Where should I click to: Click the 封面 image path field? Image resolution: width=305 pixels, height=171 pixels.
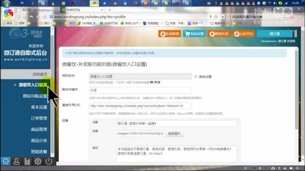pyautogui.click(x=141, y=134)
